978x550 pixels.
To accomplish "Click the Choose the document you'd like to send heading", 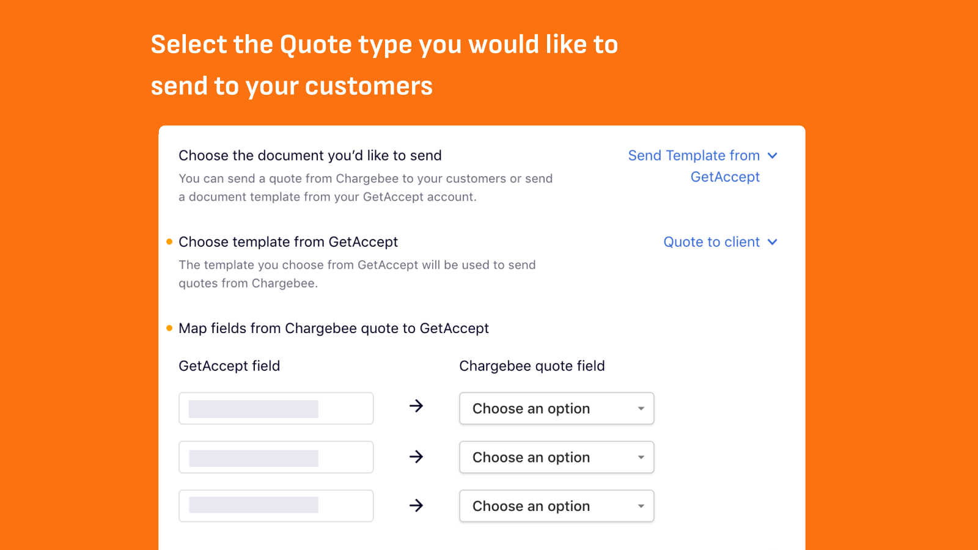I will coord(310,156).
